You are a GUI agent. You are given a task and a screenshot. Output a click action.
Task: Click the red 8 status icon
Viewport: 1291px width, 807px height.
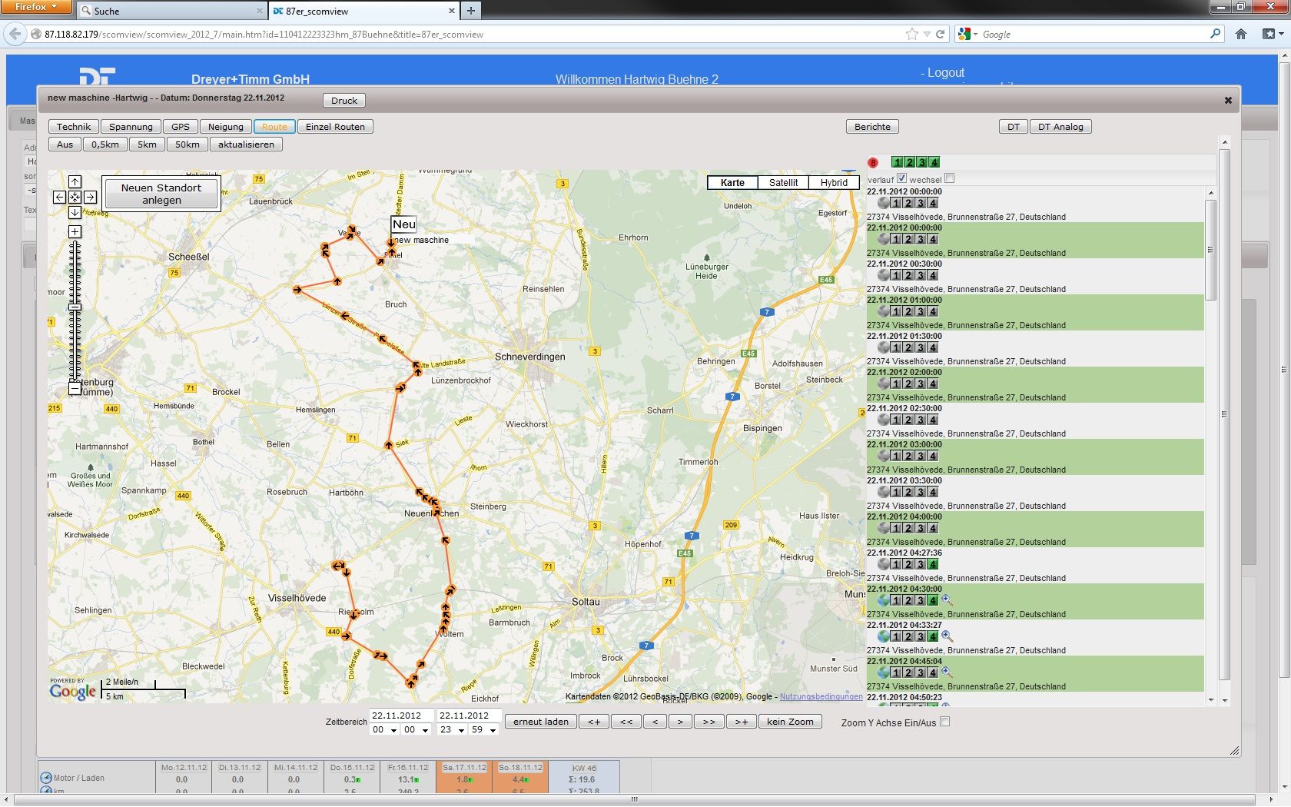(873, 162)
